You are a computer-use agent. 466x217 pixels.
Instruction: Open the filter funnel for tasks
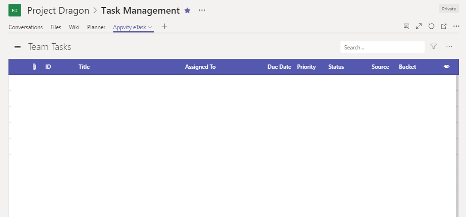click(434, 47)
